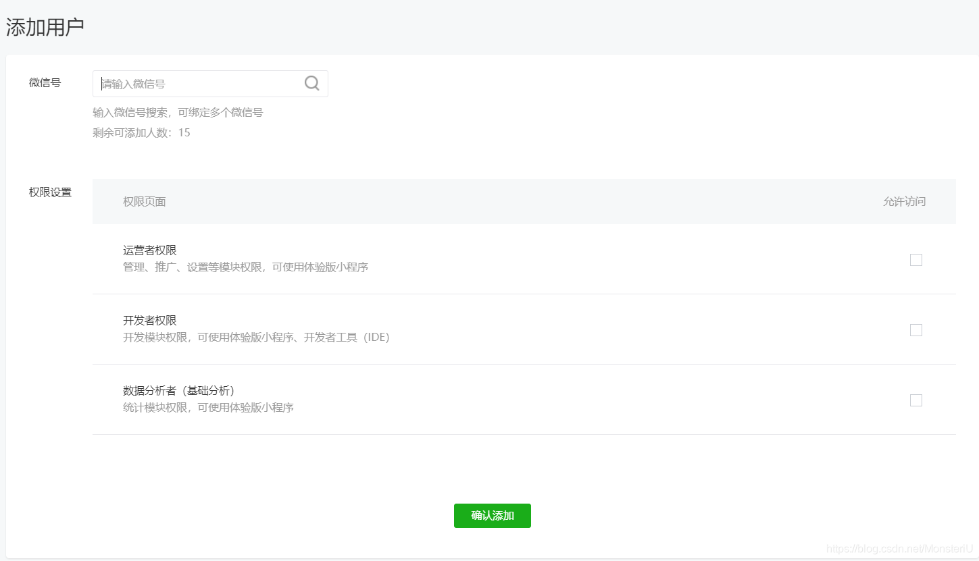
Task: Enable the 运营者权限 permission checkbox
Action: [x=915, y=259]
